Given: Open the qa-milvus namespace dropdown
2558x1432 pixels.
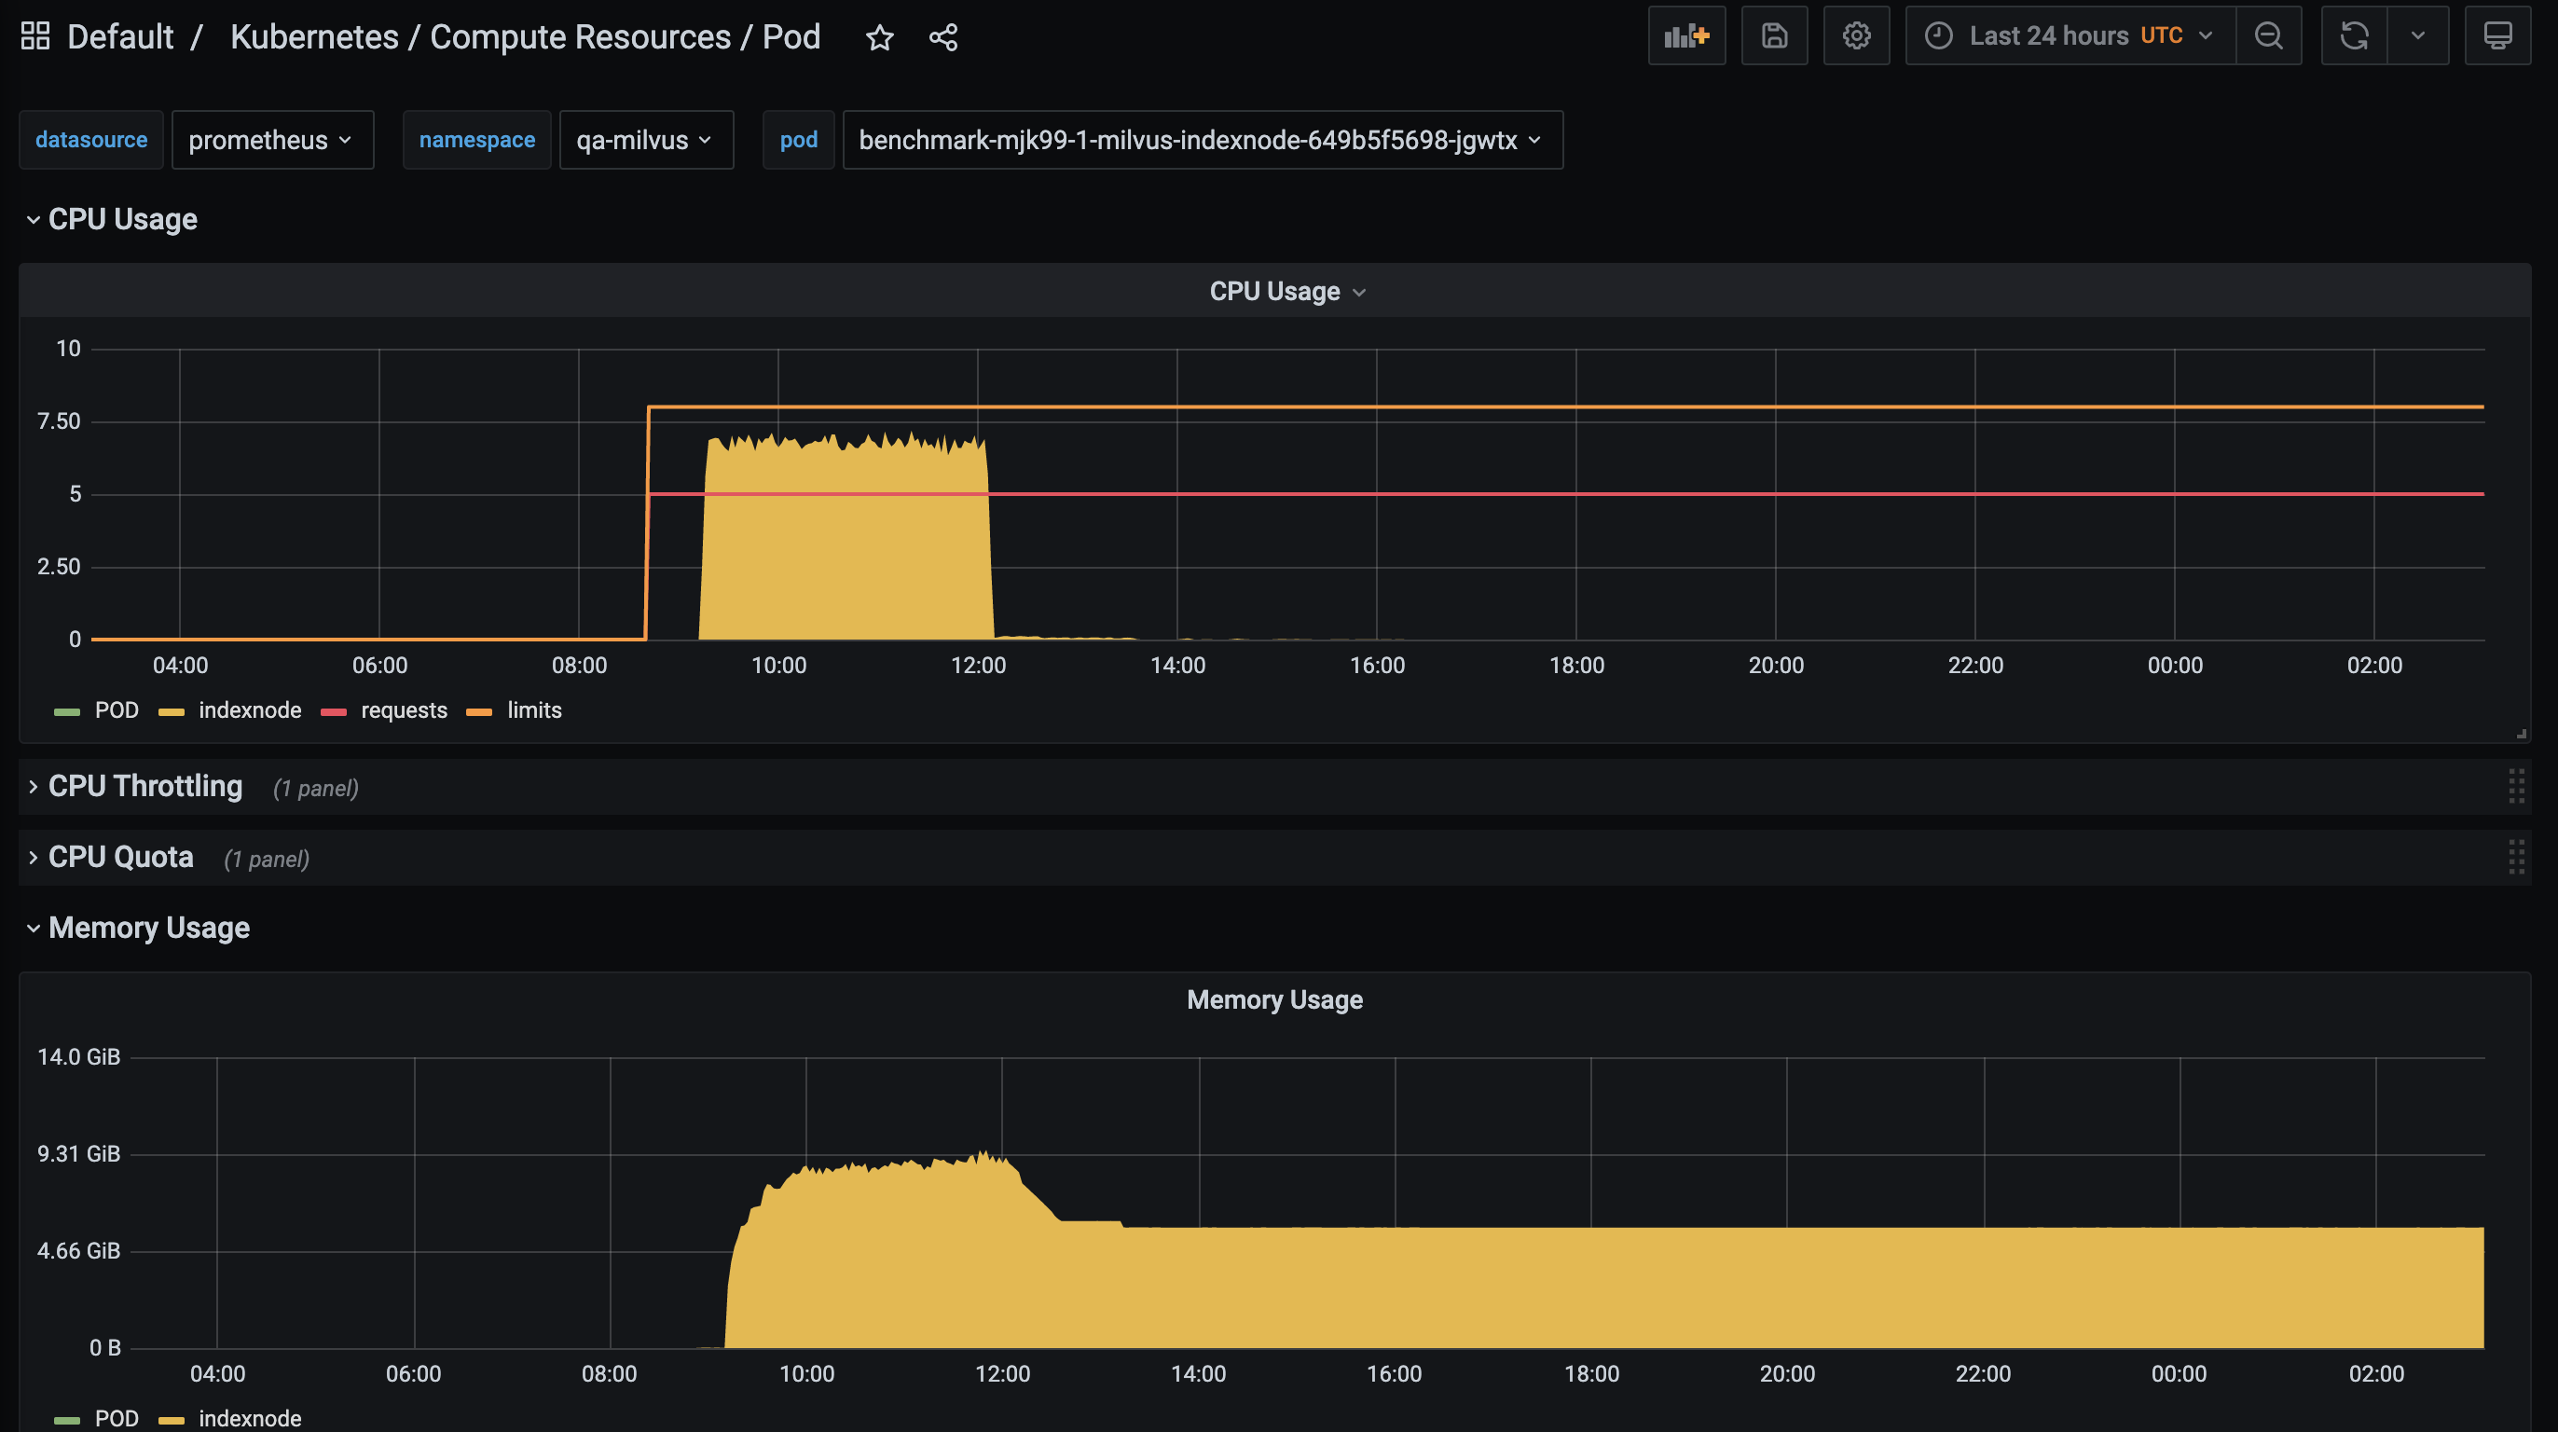Looking at the screenshot, I should 645,140.
